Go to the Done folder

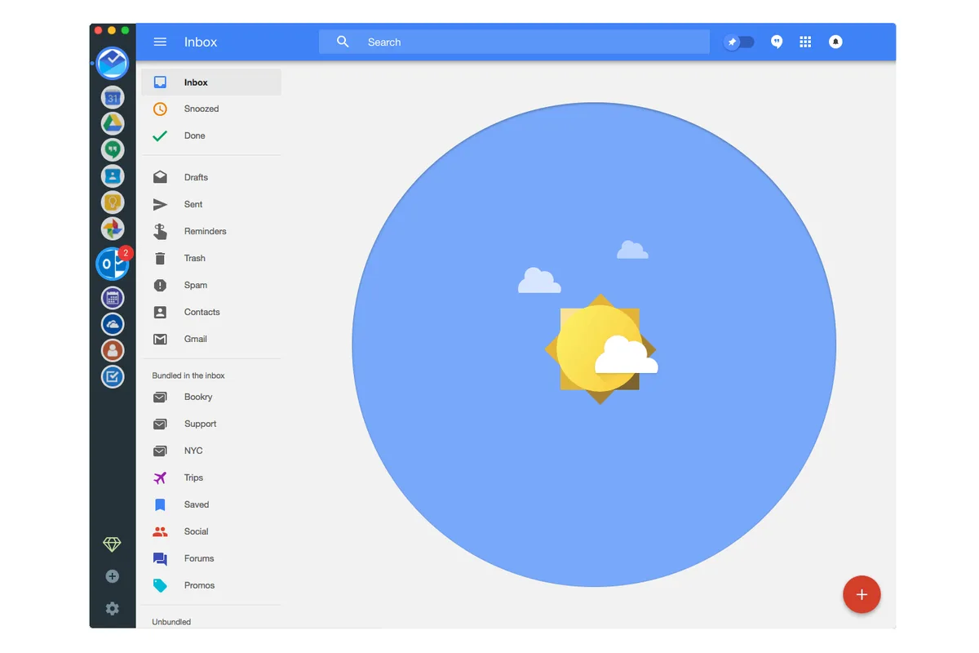(x=194, y=136)
